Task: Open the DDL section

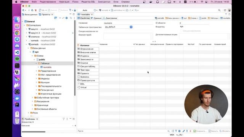Action: [x=88, y=84]
